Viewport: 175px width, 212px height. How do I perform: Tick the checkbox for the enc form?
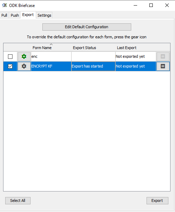pyautogui.click(x=10, y=56)
